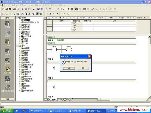Image resolution: width=151 pixels, height=113 pixels.
Task: Click the Cut scissors icon
Action: click(23, 9)
